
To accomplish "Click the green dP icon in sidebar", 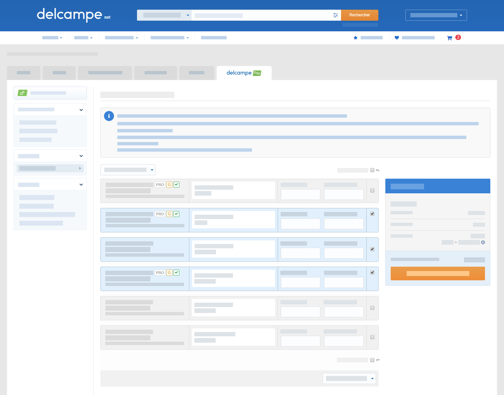I will tap(22, 93).
